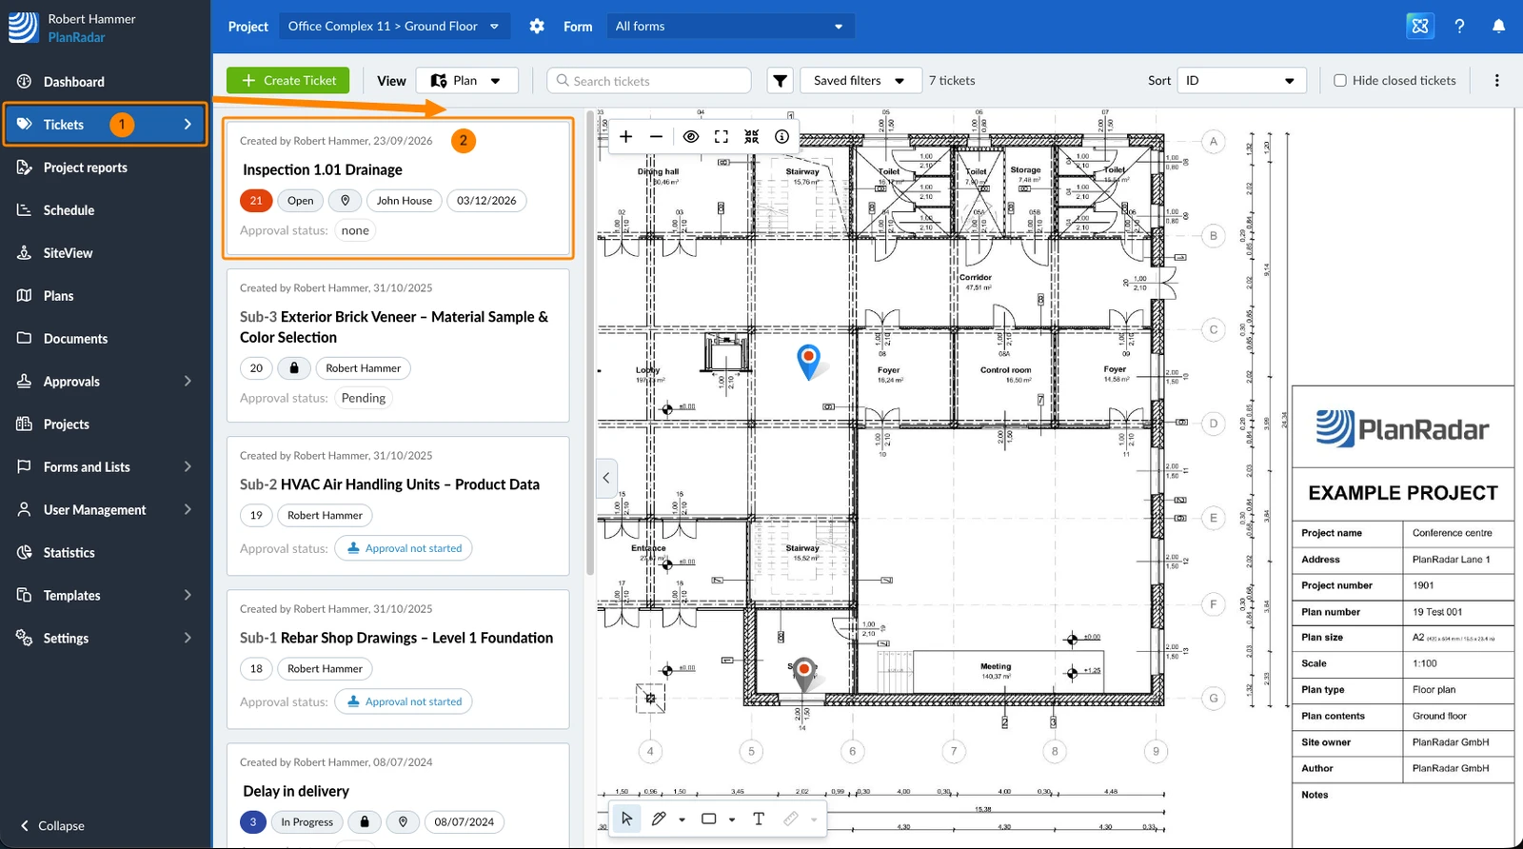This screenshot has height=849, width=1523.
Task: Open the View Plan dropdown
Action: [x=466, y=81]
